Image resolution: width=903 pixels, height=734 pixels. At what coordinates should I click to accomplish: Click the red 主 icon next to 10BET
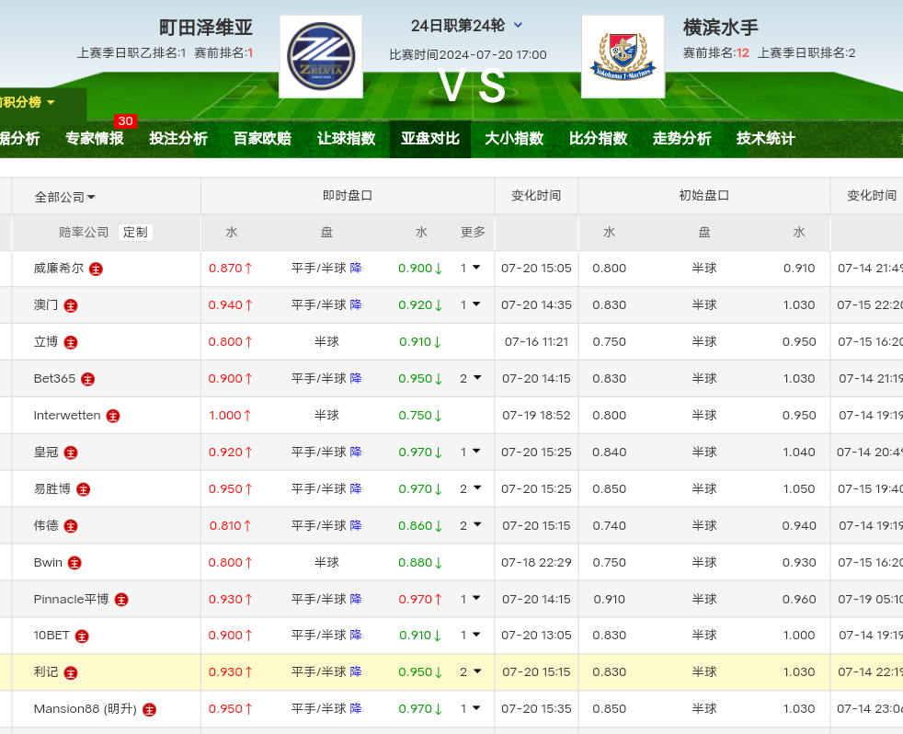82,636
